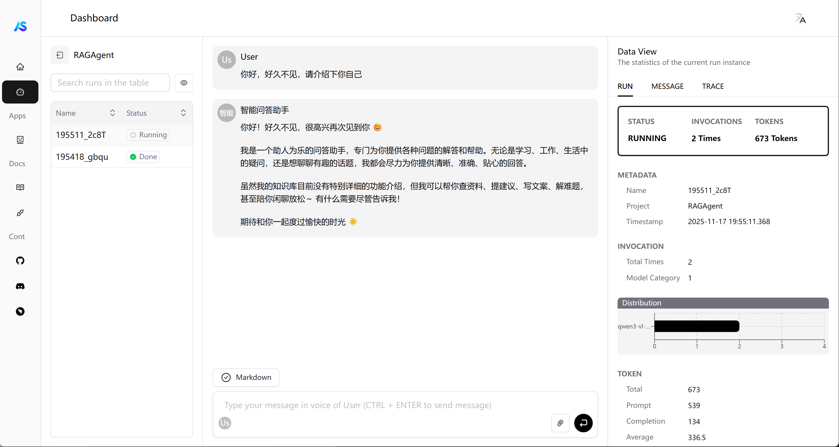This screenshot has width=839, height=447.
Task: Open the Apps section icon
Action: 20,140
